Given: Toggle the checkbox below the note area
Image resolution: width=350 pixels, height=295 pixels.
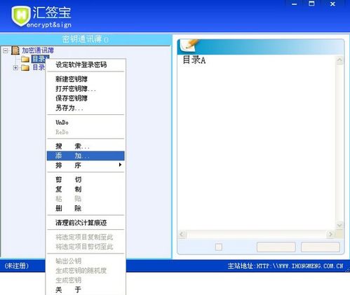Looking at the screenshot, I should [x=218, y=247].
